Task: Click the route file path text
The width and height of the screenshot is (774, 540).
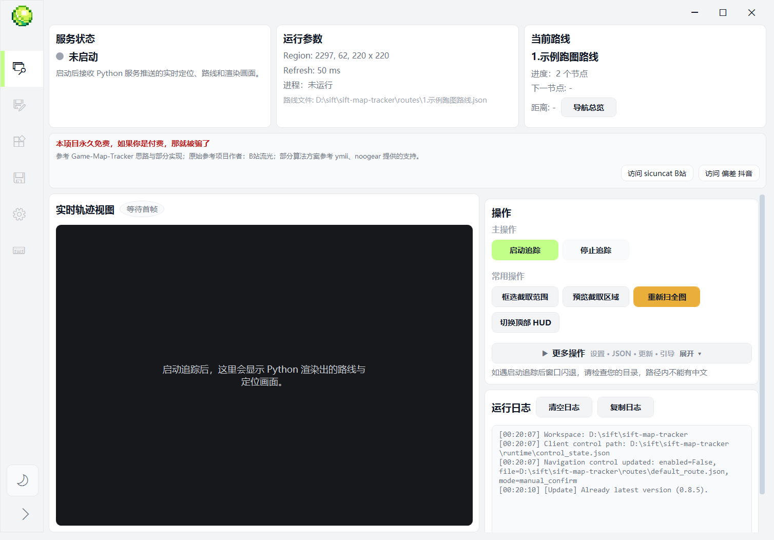Action: (385, 100)
